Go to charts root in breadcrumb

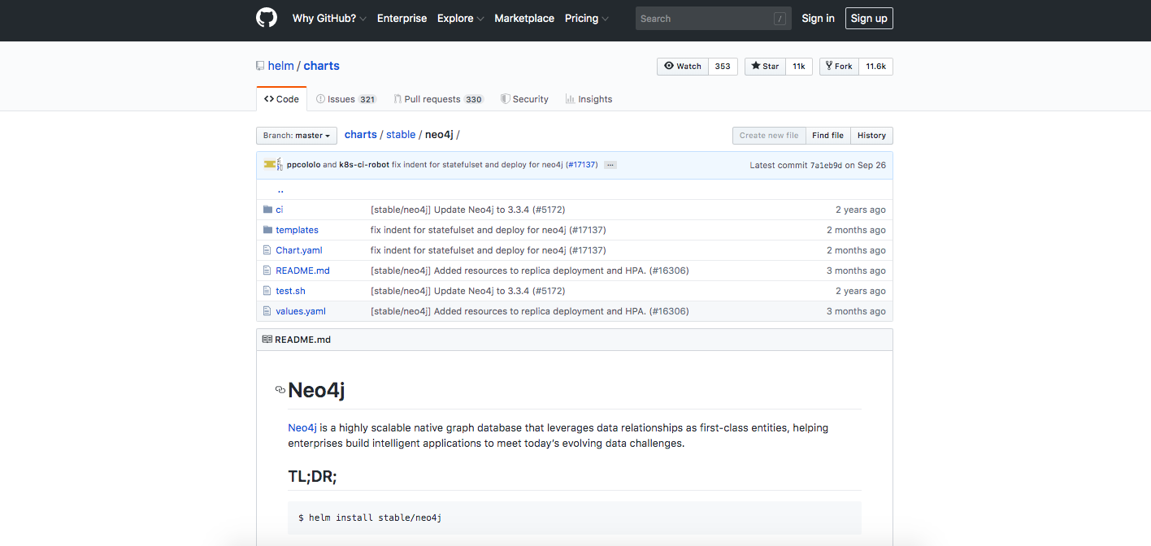(361, 135)
